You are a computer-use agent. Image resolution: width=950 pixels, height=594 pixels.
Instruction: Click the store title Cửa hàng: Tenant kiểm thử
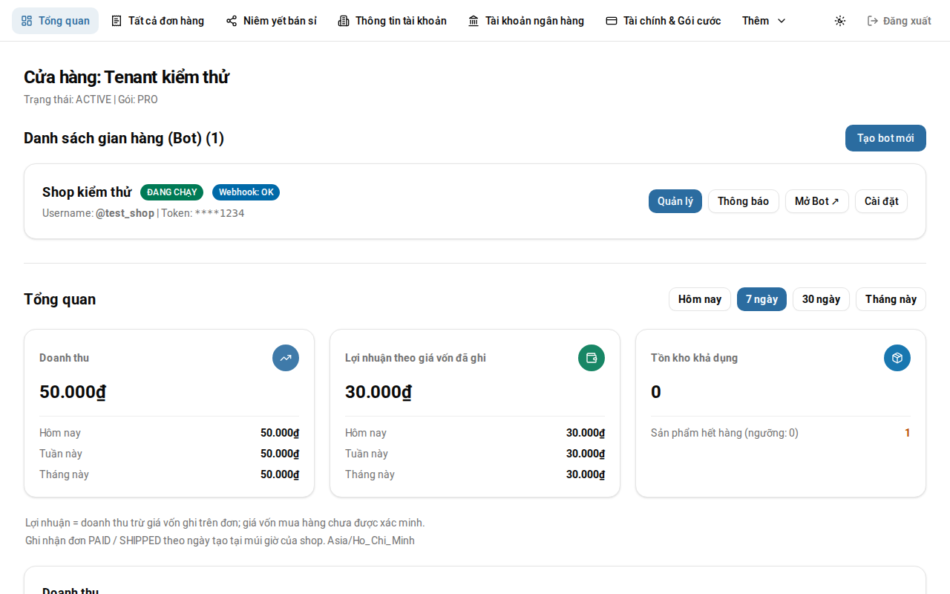[126, 77]
